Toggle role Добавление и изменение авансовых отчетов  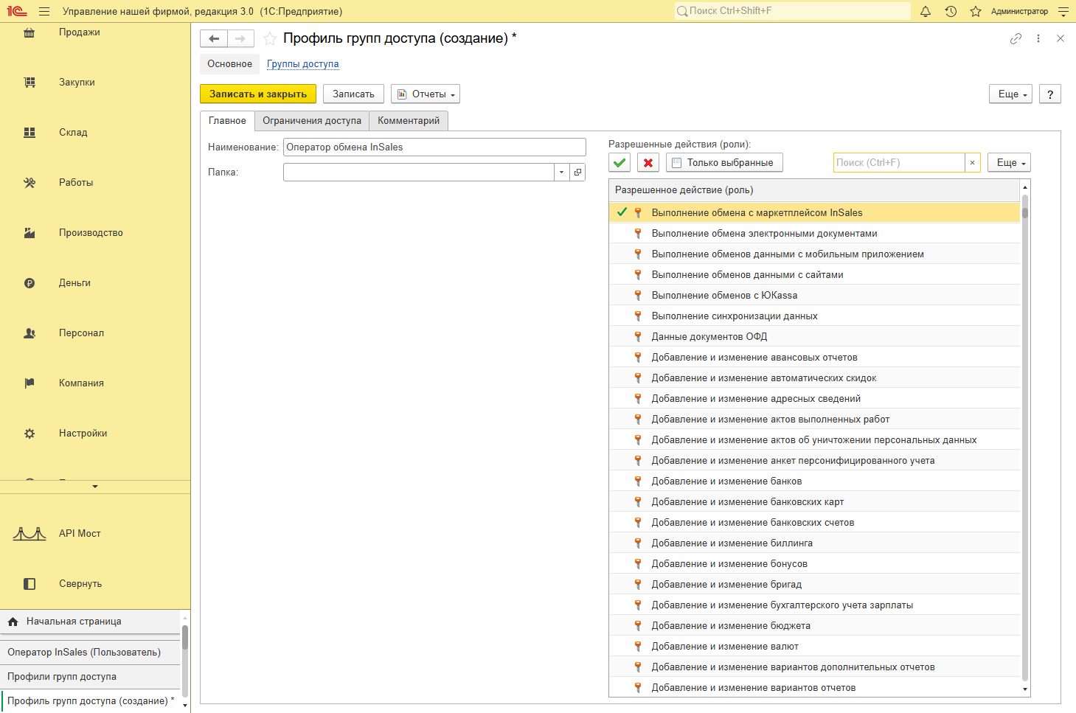pyautogui.click(x=814, y=358)
